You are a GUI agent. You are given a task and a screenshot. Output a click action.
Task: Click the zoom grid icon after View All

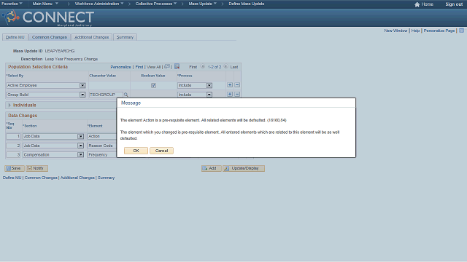point(167,66)
